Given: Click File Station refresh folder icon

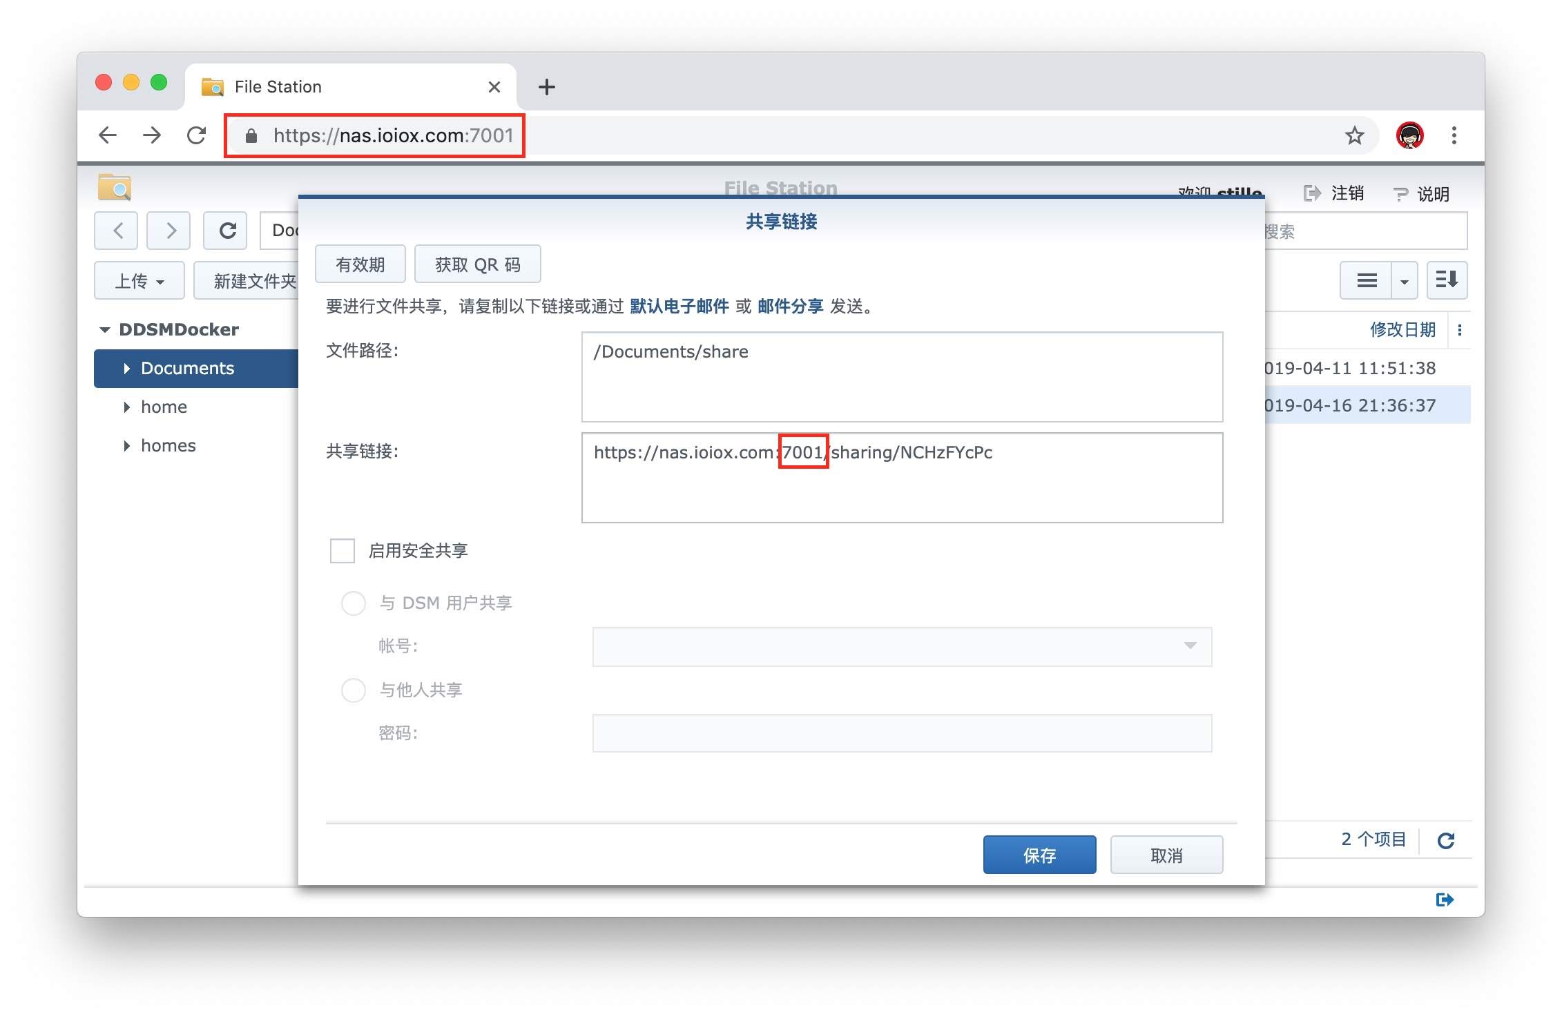Looking at the screenshot, I should (x=226, y=230).
